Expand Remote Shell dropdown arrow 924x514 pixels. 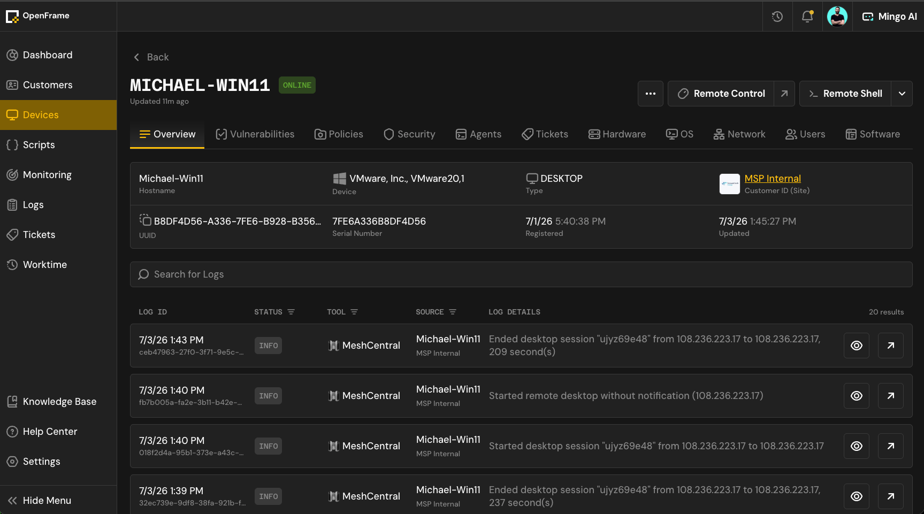(902, 94)
